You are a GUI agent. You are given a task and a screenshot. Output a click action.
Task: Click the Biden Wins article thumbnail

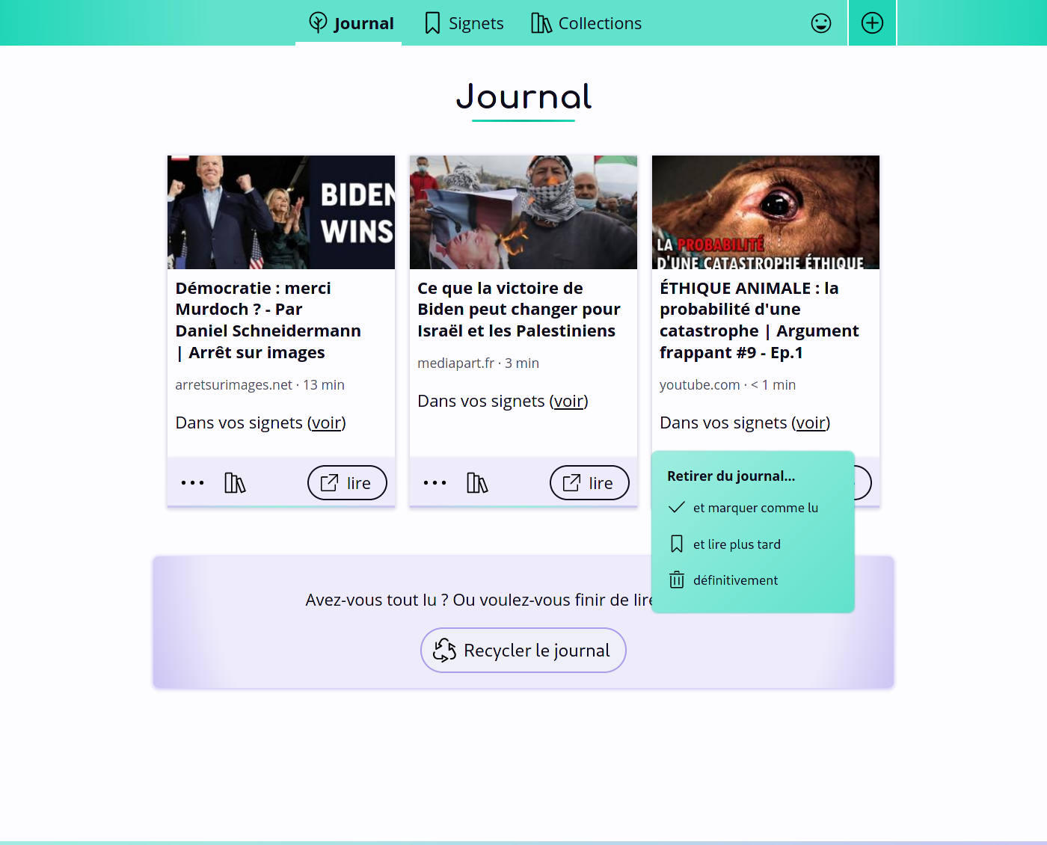click(x=280, y=212)
